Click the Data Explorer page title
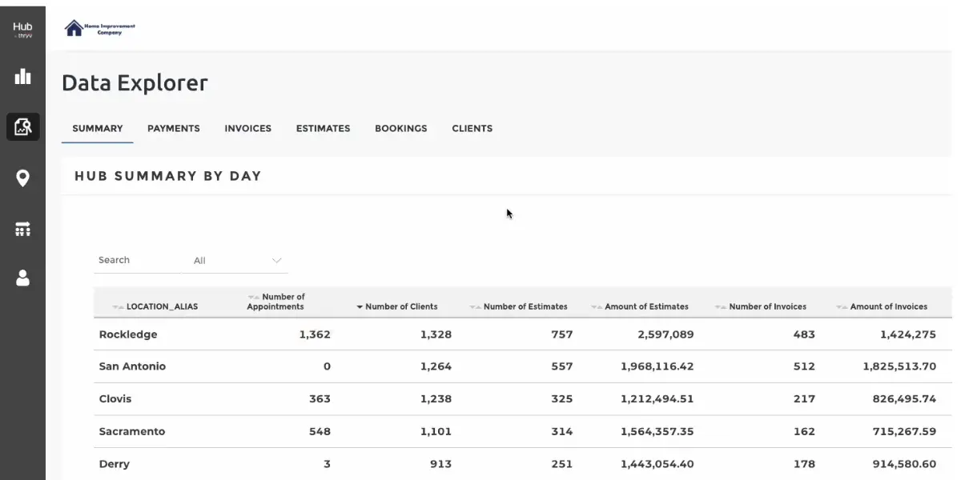This screenshot has width=961, height=480. point(135,83)
